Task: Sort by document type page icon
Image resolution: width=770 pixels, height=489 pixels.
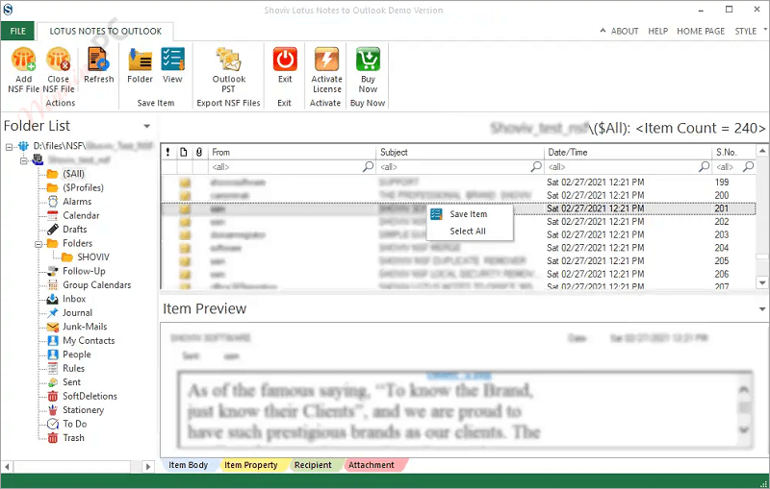Action: [x=183, y=153]
